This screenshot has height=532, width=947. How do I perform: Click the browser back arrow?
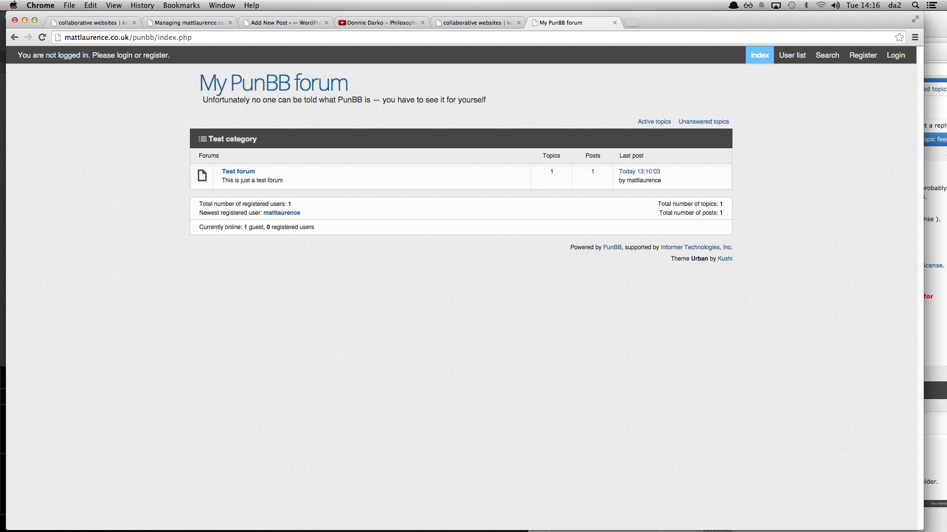pos(14,37)
